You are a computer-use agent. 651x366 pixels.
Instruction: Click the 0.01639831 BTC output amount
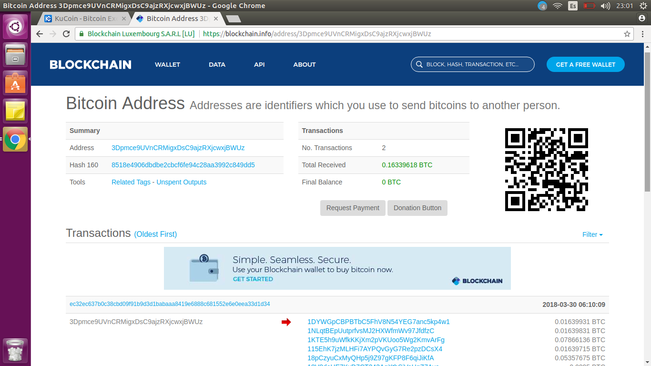point(580,331)
